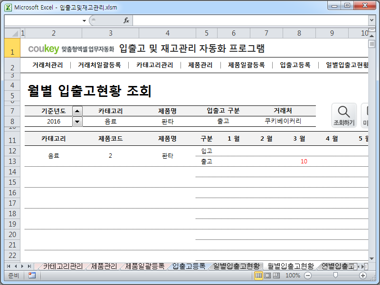The height and width of the screenshot is (285, 380).
Task: Click the fx insert function icon
Action: click(x=126, y=20)
